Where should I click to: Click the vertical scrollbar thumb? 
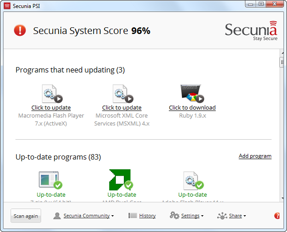pos(282,63)
